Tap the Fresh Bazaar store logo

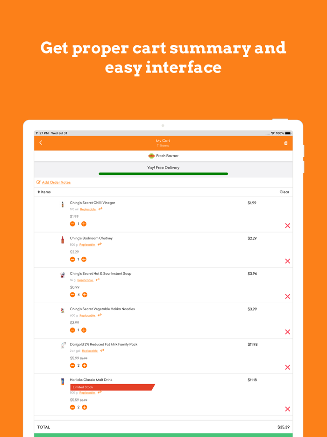[151, 156]
